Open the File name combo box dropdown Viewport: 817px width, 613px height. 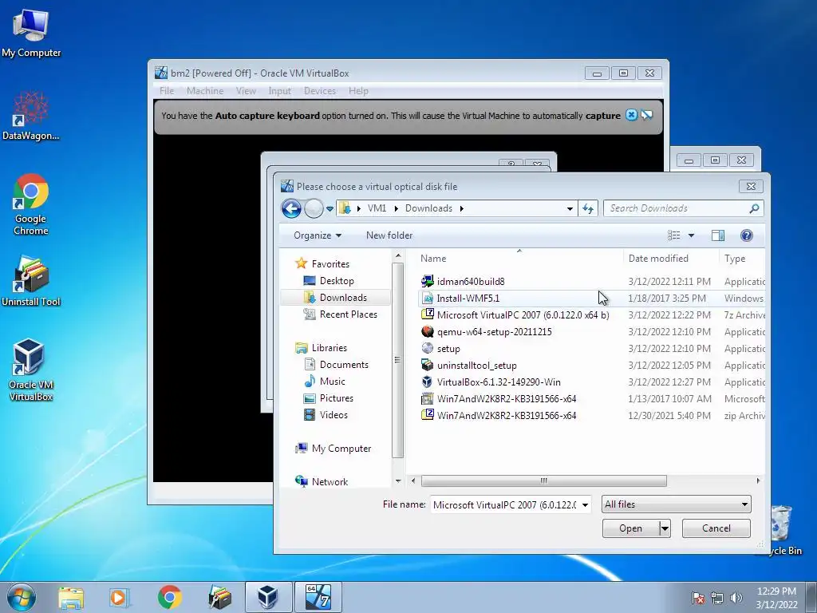pyautogui.click(x=585, y=504)
